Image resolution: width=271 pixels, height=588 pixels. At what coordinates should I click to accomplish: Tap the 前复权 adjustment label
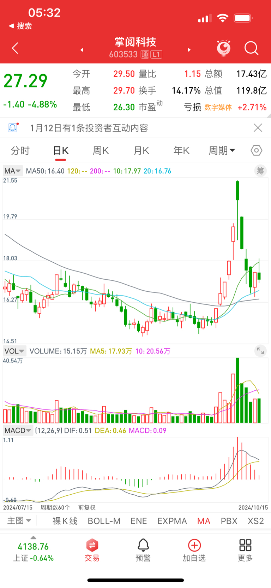coord(87,507)
